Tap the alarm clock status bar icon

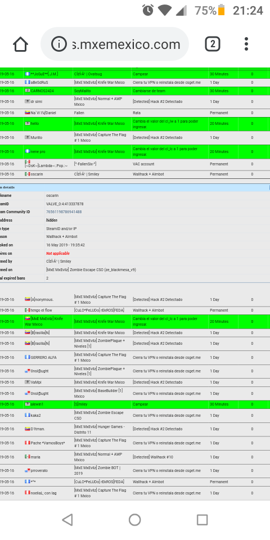[x=148, y=10]
